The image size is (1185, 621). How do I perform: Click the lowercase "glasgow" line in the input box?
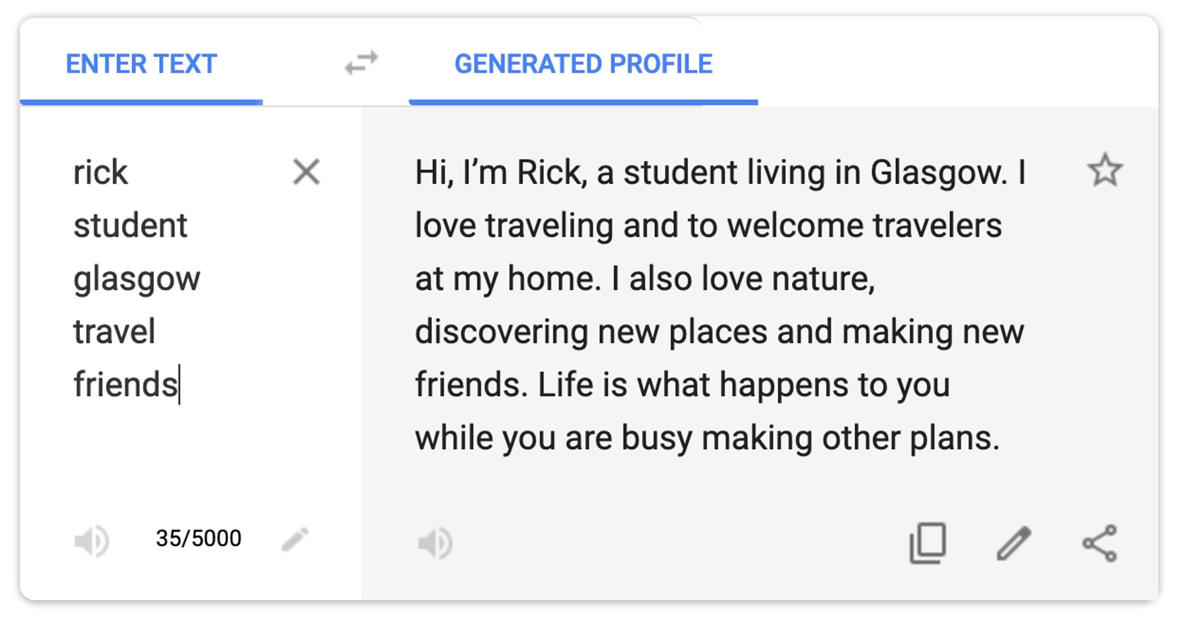pos(137,279)
